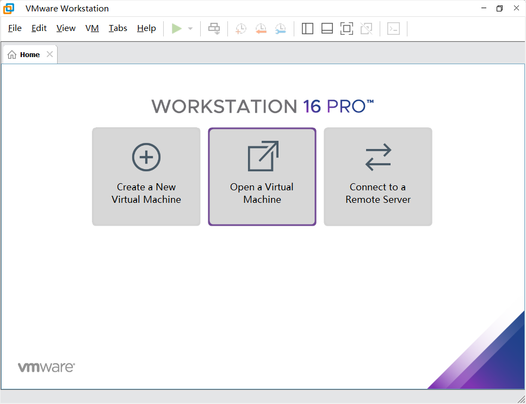Enter full screen mode icon
526x404 pixels.
click(346, 28)
